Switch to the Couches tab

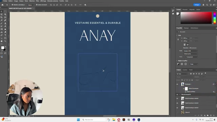[185, 70]
